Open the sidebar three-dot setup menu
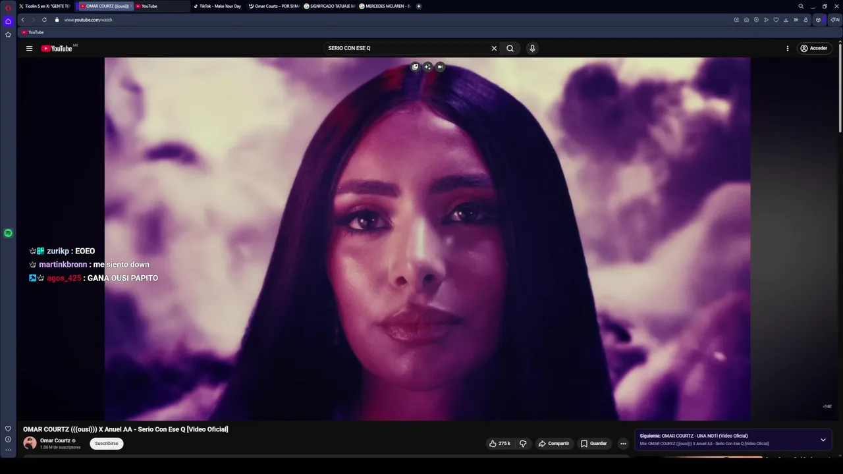 (8, 450)
